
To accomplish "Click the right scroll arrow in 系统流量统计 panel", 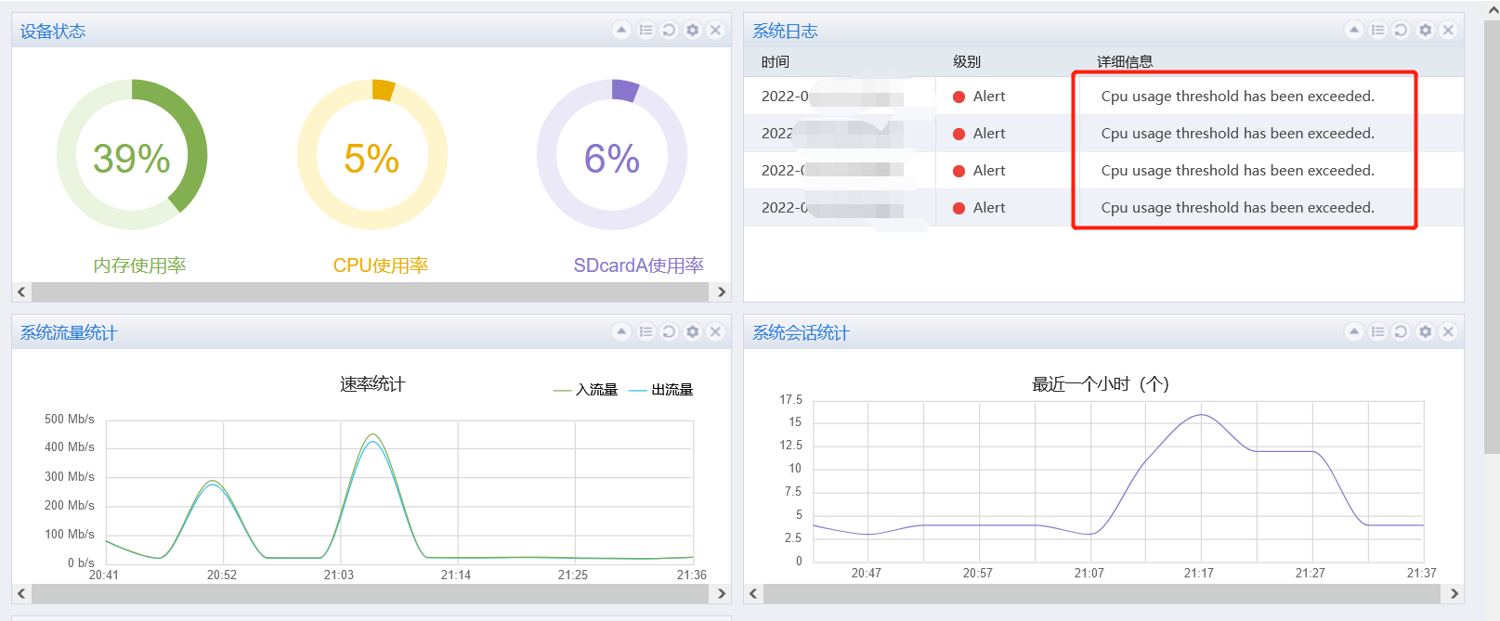I will [722, 593].
